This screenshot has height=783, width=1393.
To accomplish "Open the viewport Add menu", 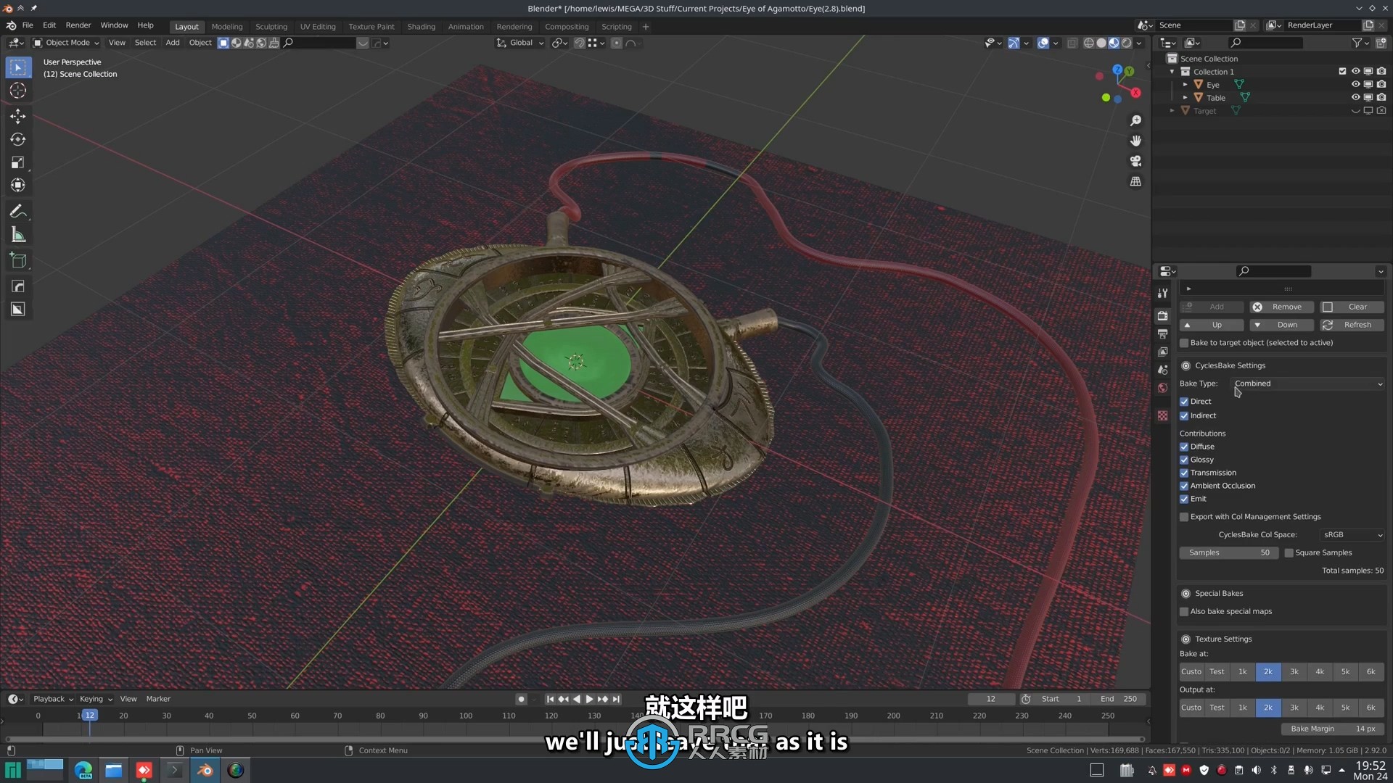I will (x=173, y=43).
